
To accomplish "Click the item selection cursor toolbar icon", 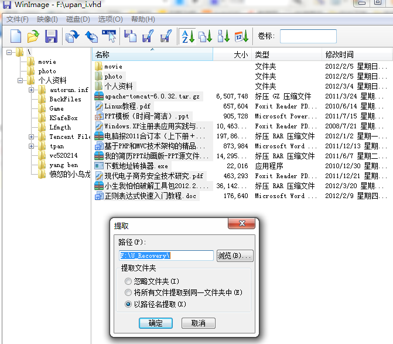I will point(110,36).
